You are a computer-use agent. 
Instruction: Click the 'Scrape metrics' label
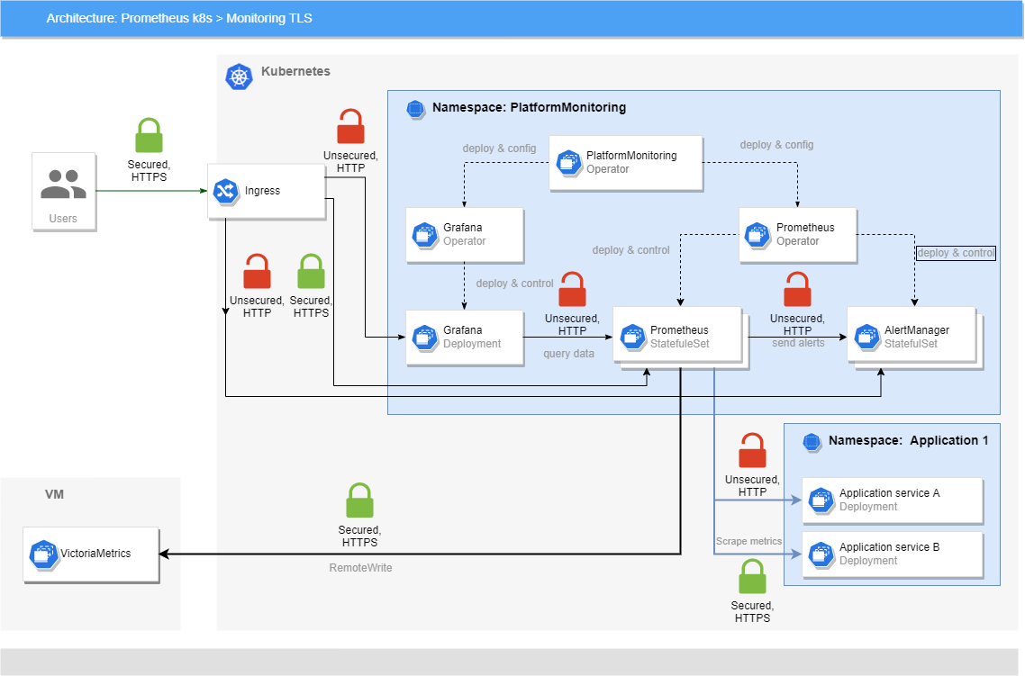pos(748,541)
